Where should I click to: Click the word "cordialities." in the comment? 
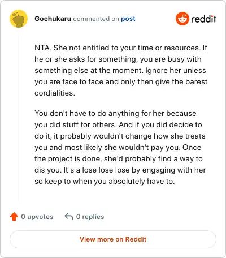click(55, 93)
